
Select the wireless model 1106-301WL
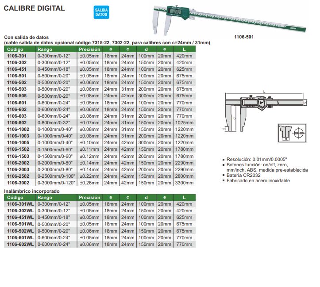pos(19,204)
